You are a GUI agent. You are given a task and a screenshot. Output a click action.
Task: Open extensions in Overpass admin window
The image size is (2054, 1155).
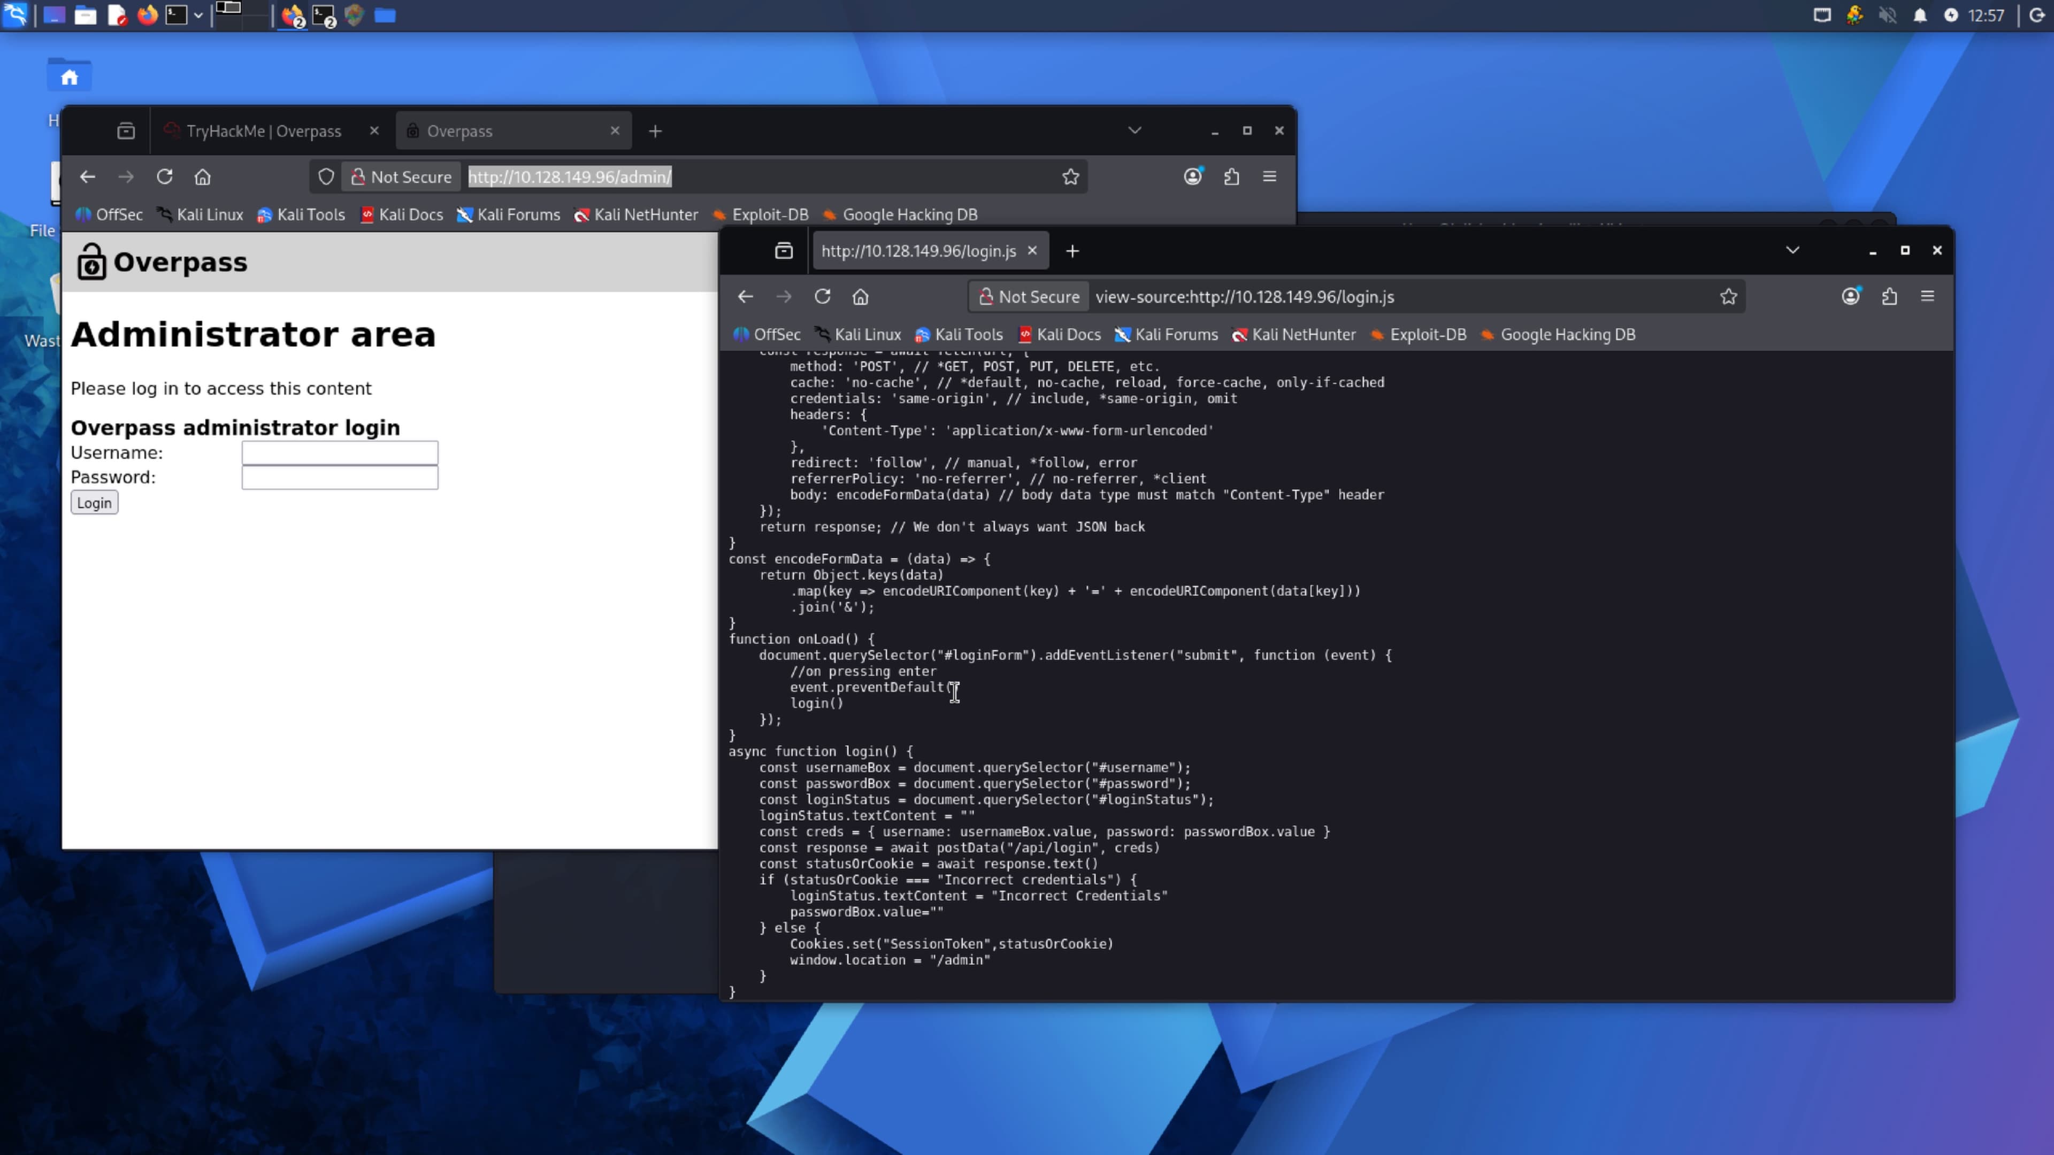click(x=1231, y=176)
